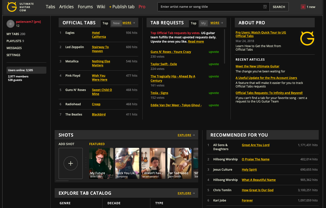Click the grid icon in search field

[x=265, y=7]
